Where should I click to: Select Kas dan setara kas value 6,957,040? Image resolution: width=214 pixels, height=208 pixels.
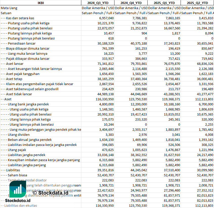coord(106,18)
